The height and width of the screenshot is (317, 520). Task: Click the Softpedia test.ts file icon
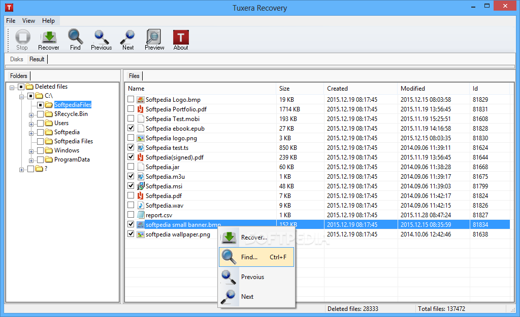click(x=141, y=148)
